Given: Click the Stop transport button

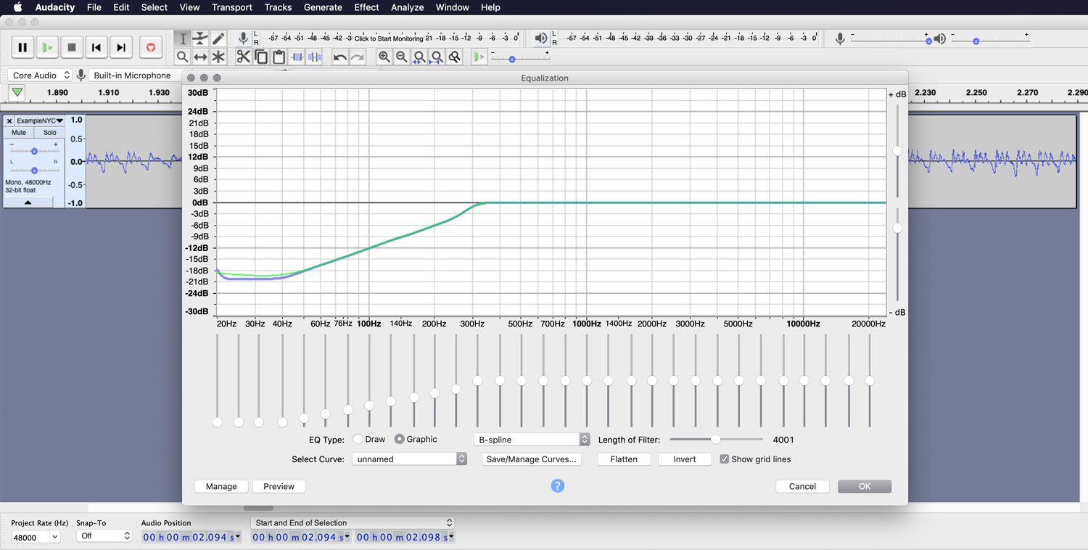Looking at the screenshot, I should point(72,48).
